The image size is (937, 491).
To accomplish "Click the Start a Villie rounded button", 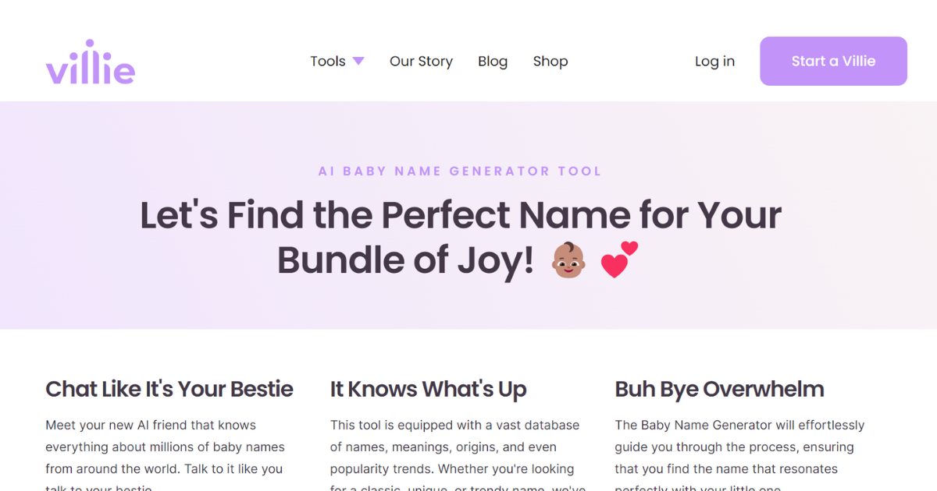I will [833, 61].
